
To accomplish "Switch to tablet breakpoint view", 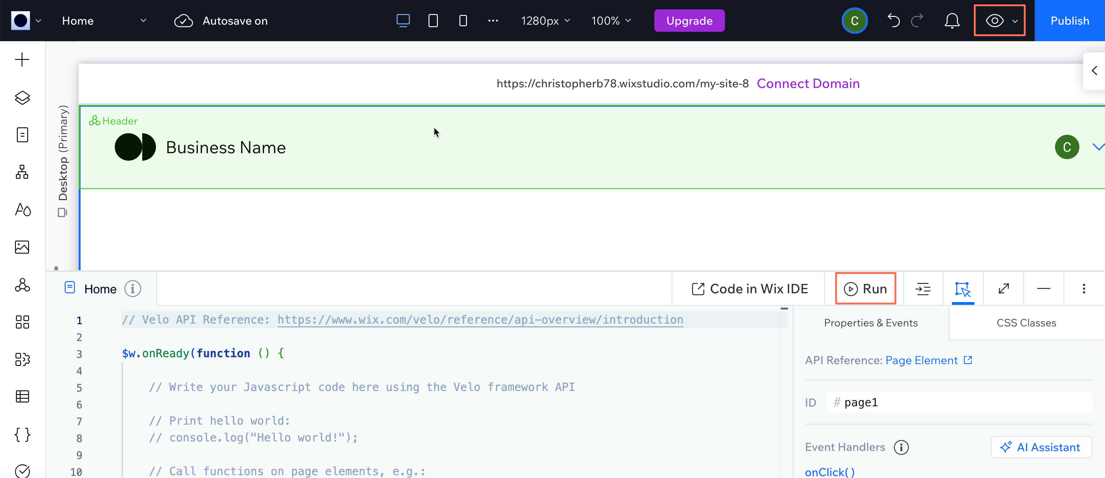I will 433,21.
